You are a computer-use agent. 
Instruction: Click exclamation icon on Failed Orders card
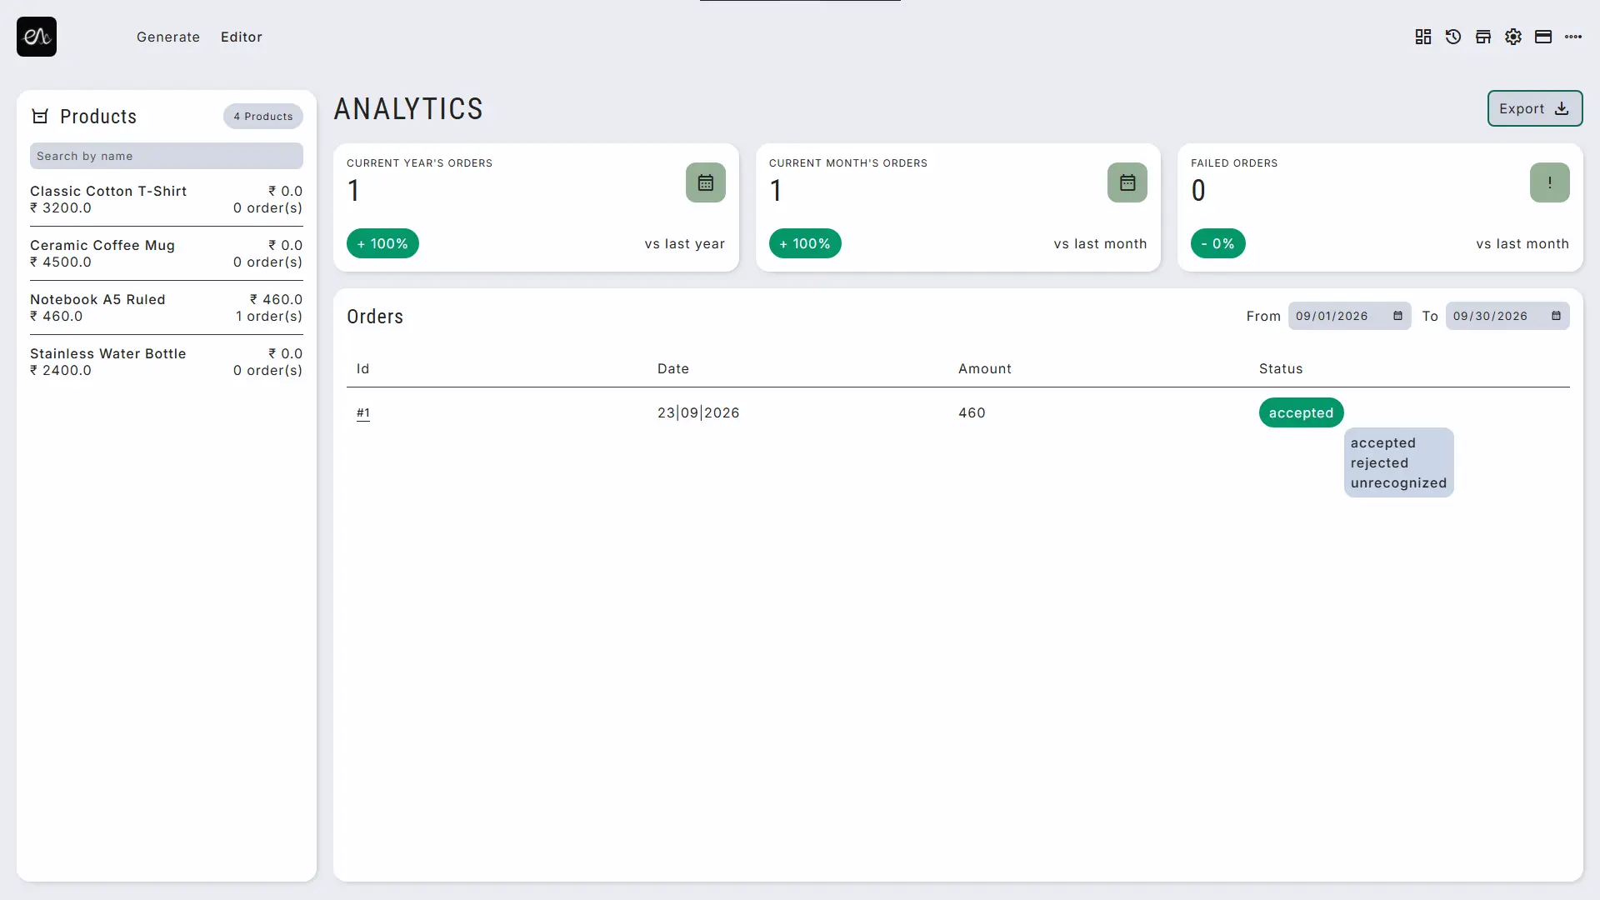[x=1550, y=182]
